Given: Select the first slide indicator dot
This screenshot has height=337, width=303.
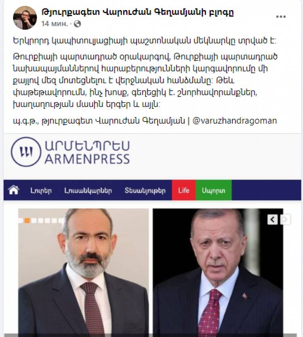Looking at the screenshot, I should (21, 220).
